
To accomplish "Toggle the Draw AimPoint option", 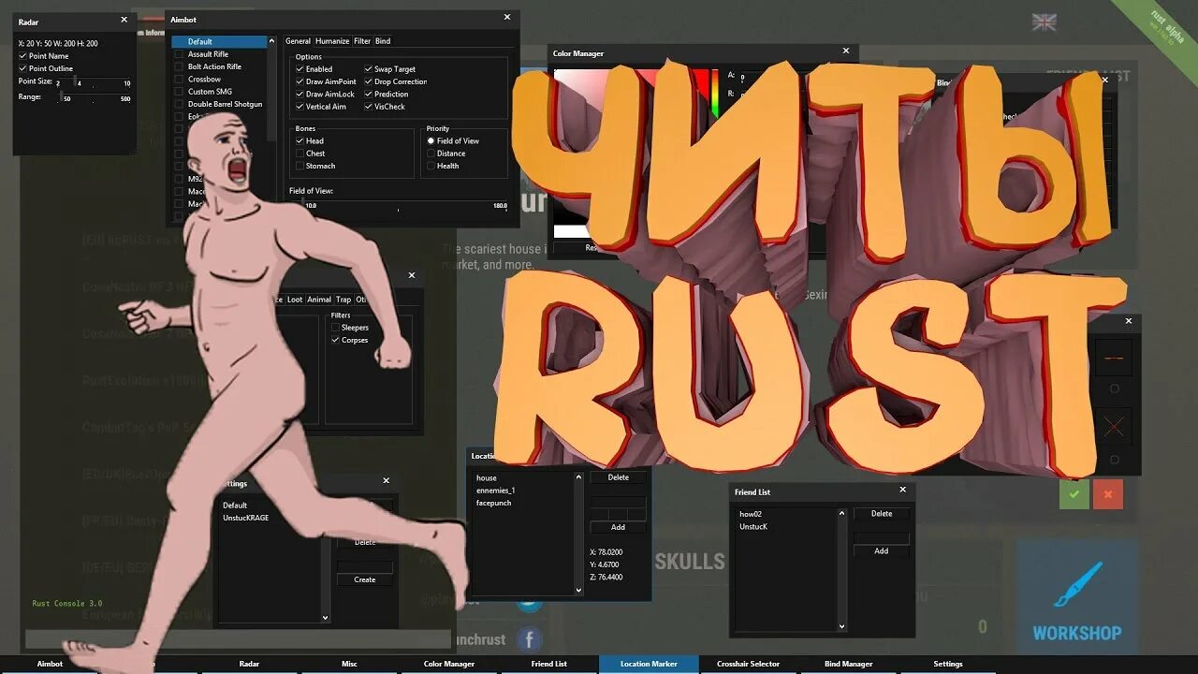I will pos(300,81).
